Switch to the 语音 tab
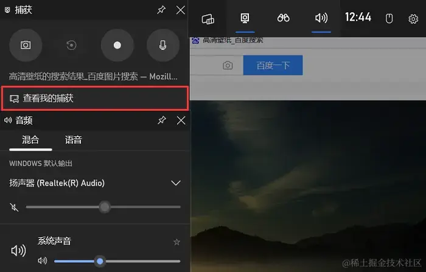Screen dimensions: 426x272 click(73, 140)
